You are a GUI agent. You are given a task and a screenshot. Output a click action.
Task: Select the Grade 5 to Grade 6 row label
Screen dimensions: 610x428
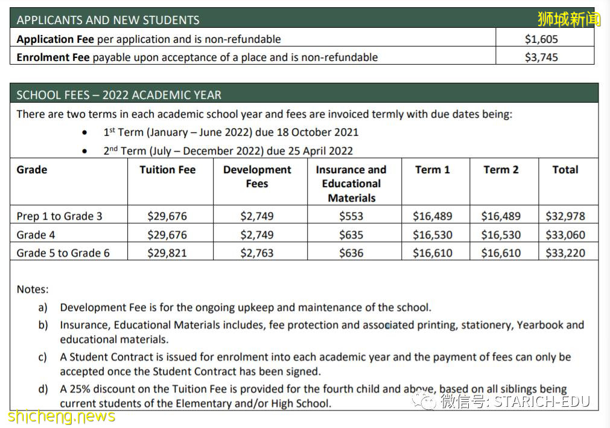[x=63, y=253]
